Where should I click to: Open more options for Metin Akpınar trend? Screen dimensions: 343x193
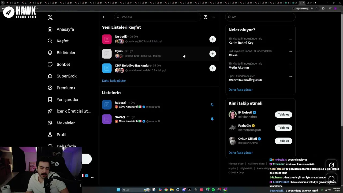[290, 64]
